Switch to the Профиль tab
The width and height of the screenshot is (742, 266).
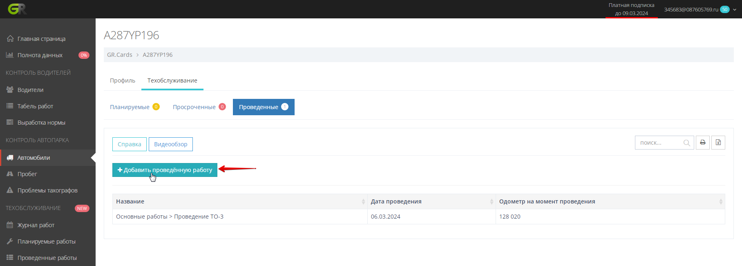pos(122,80)
